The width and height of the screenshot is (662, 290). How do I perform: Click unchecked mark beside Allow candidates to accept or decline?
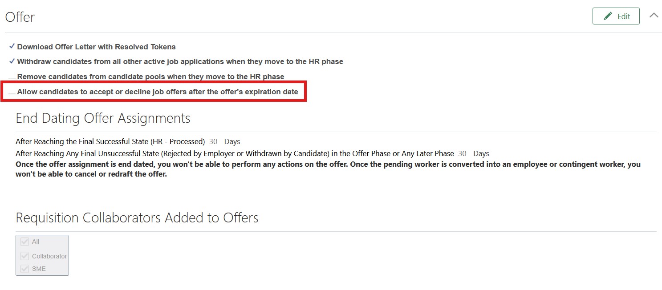coord(12,93)
